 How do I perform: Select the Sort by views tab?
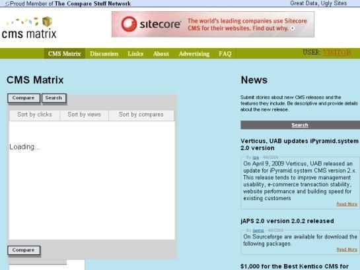[85, 115]
